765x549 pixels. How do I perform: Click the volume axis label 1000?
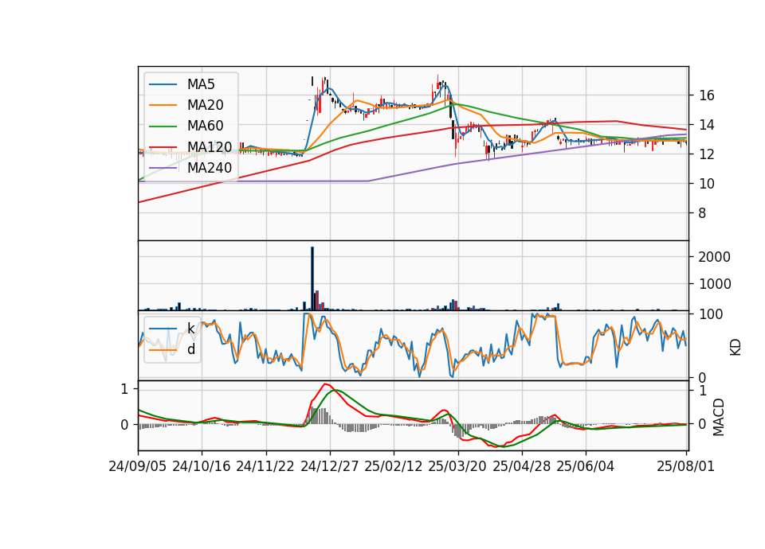click(x=714, y=284)
